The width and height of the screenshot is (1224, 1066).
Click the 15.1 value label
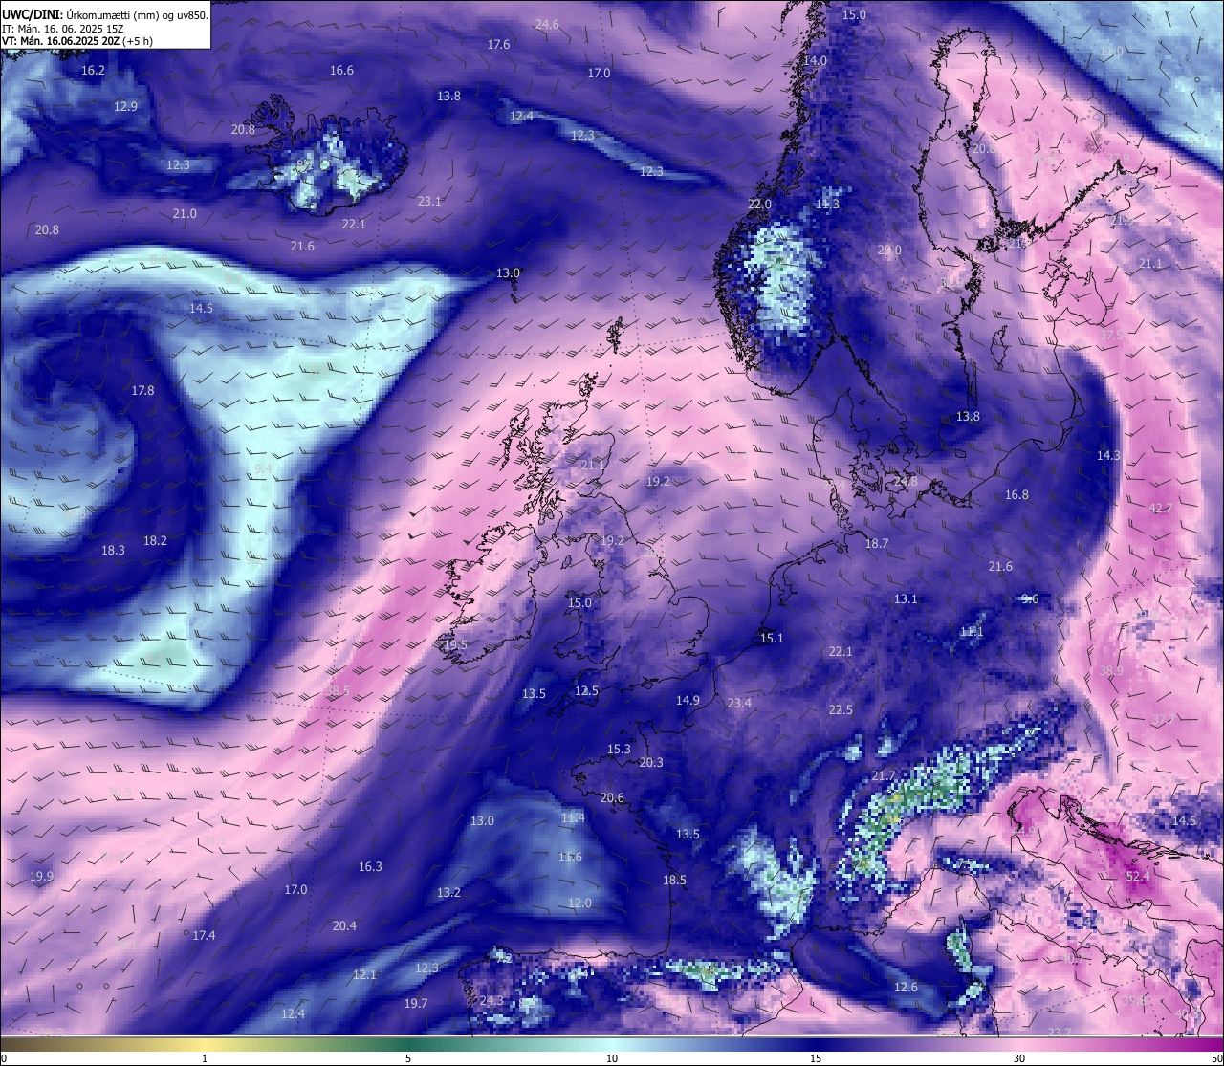(772, 639)
